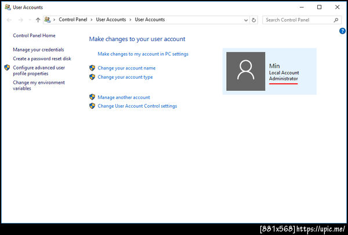Open Help with the blue question icon
This screenshot has width=348, height=235.
click(342, 31)
